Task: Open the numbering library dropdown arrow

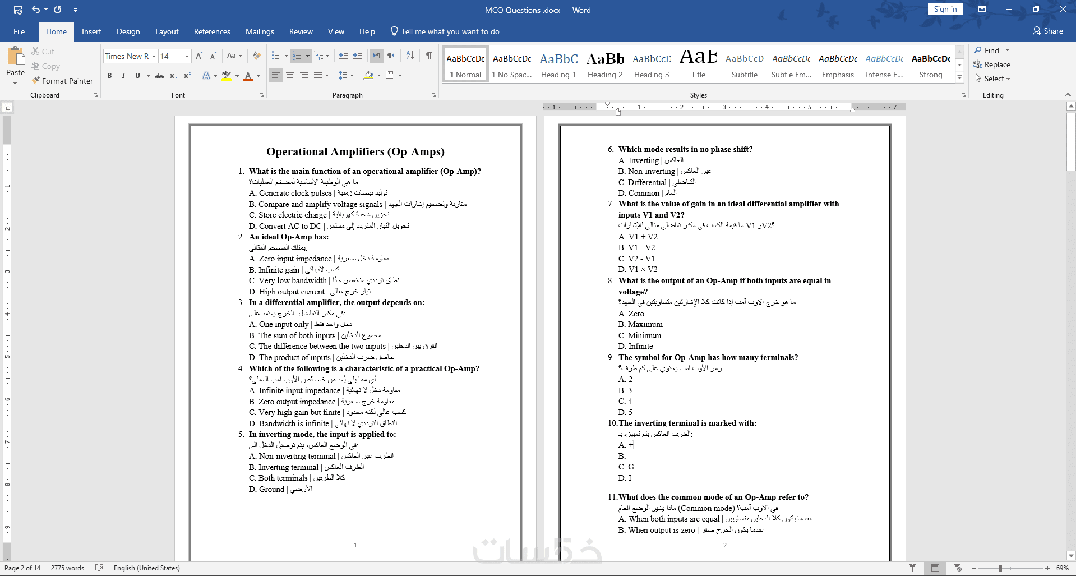Action: pyautogui.click(x=307, y=56)
